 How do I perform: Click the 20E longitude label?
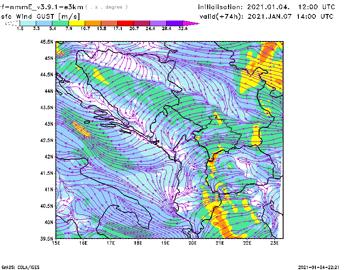click(x=192, y=243)
